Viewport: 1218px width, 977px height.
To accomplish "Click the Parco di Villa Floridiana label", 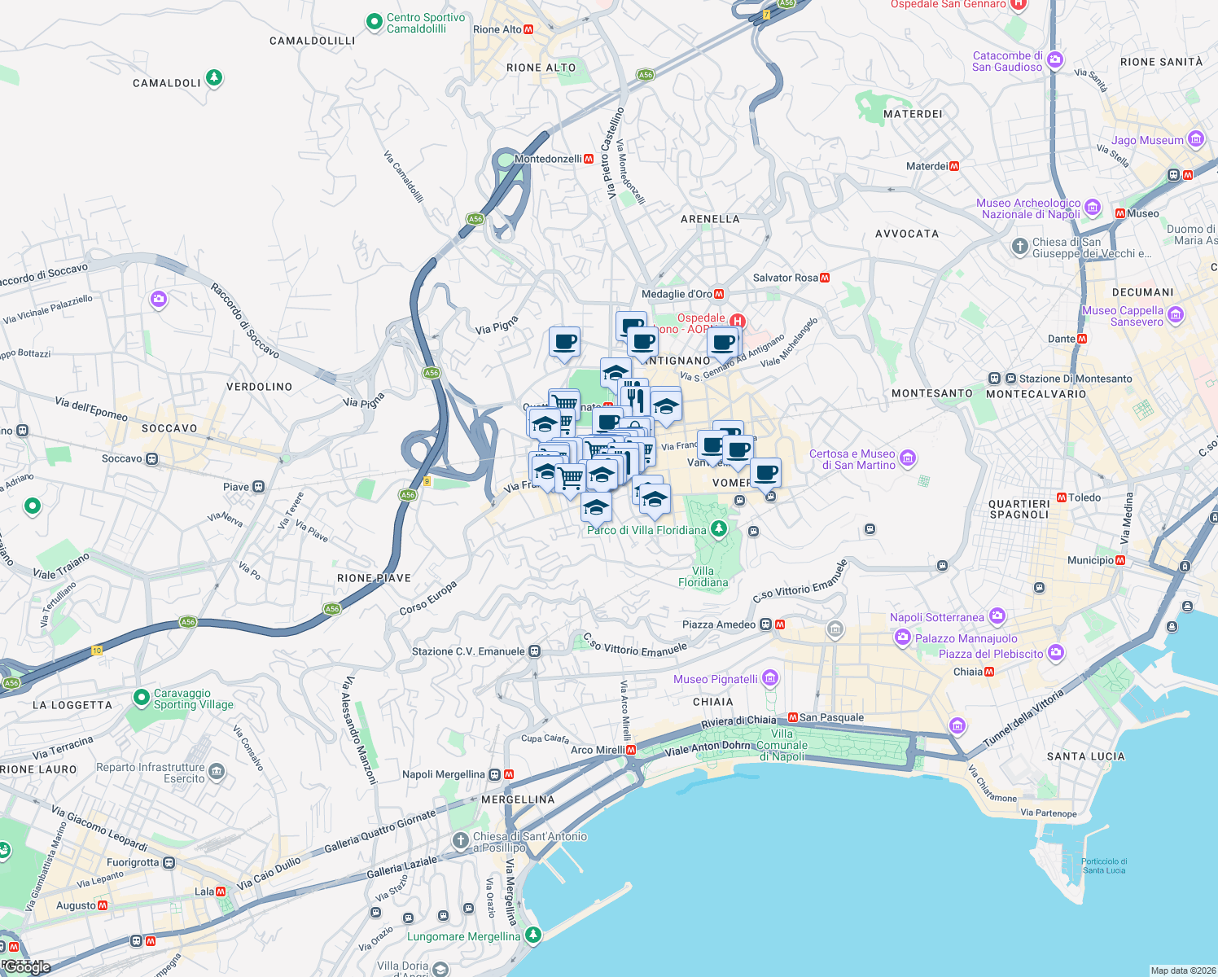I will 646,530.
